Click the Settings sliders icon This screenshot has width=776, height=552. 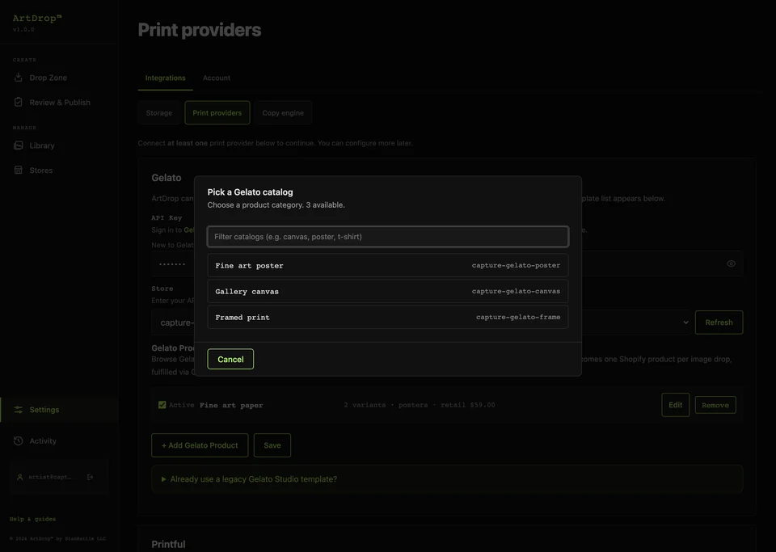click(x=19, y=410)
